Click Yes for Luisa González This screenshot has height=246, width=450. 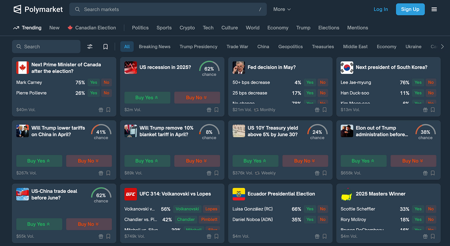pyautogui.click(x=310, y=209)
